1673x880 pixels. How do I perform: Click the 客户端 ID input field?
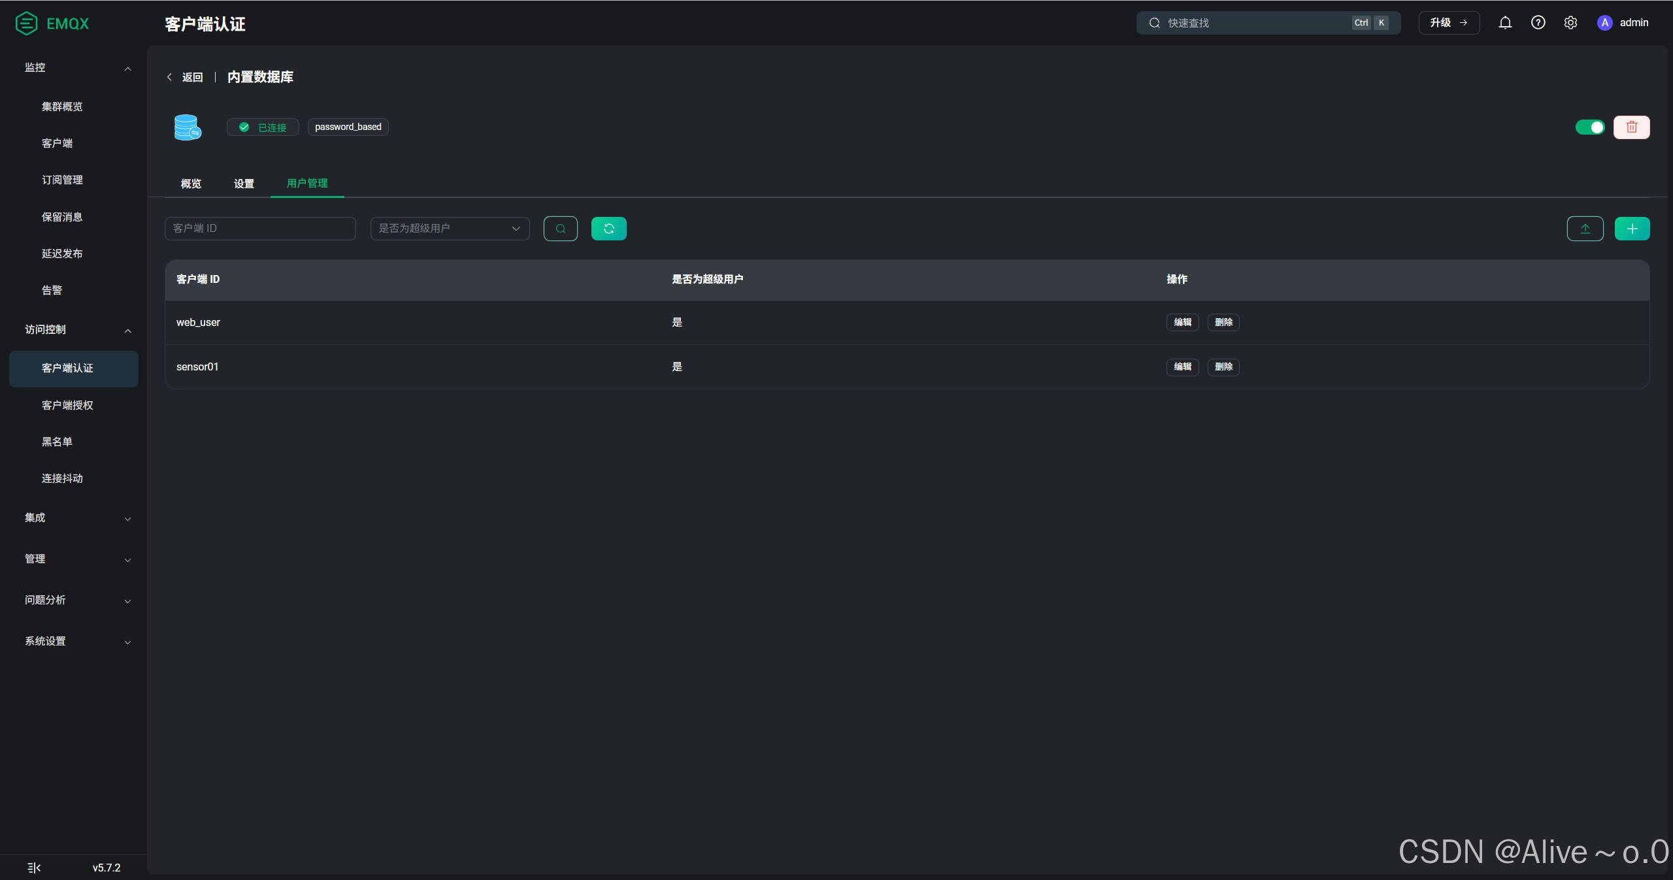(260, 229)
